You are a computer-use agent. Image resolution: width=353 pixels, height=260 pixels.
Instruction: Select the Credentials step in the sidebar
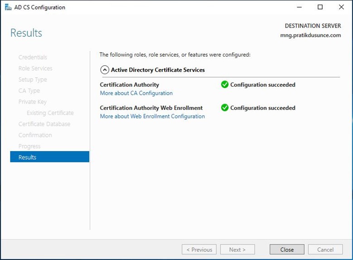pyautogui.click(x=33, y=57)
